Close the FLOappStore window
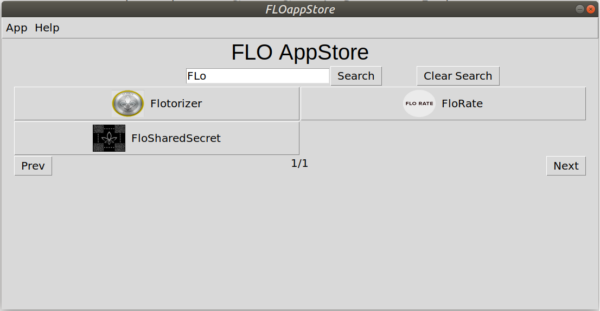This screenshot has width=600, height=311. (590, 9)
